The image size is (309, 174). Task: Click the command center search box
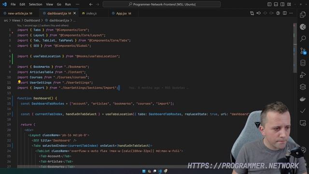tap(162, 4)
